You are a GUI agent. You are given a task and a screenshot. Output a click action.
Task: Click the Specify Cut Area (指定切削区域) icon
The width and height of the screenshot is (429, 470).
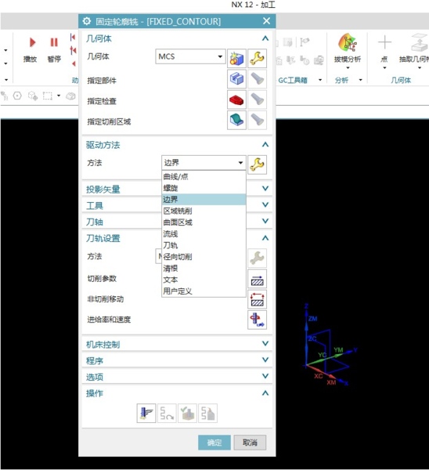click(236, 120)
